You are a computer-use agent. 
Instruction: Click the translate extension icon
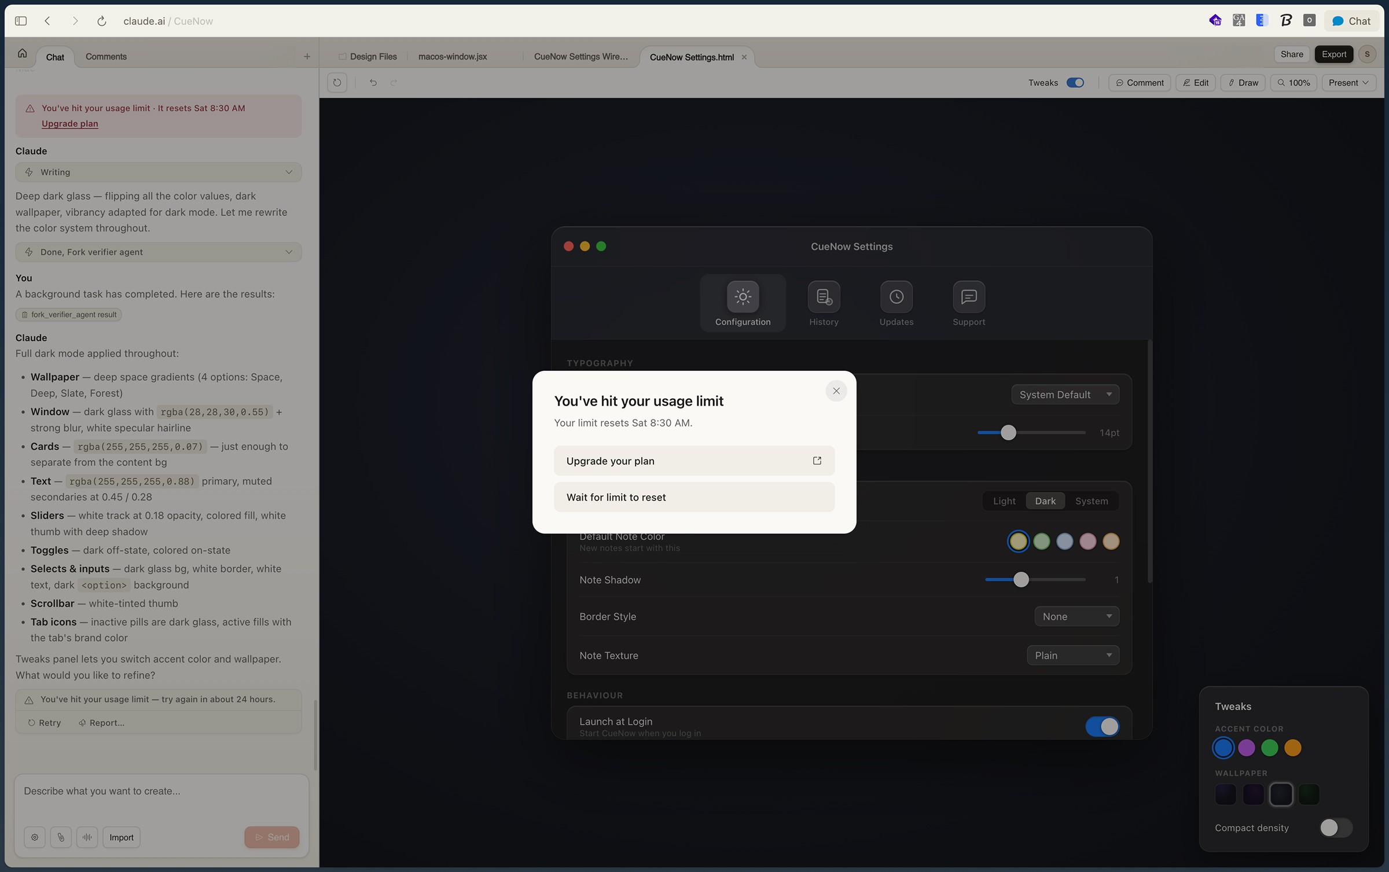click(1239, 21)
